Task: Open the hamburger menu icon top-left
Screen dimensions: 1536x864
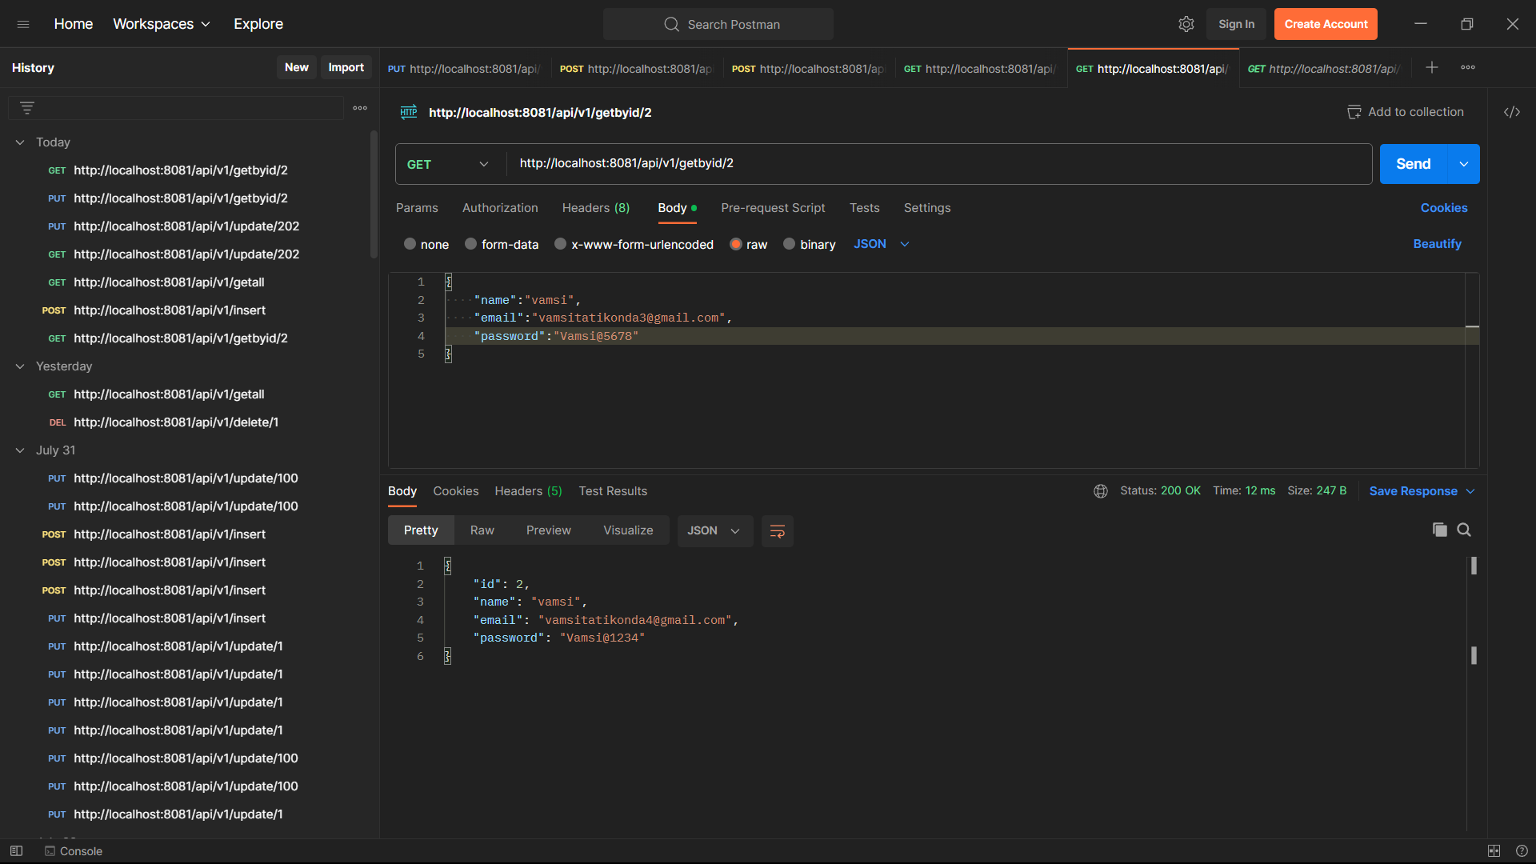Action: point(23,24)
